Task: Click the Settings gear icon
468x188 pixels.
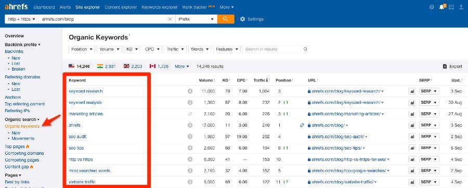Action: [x=242, y=19]
